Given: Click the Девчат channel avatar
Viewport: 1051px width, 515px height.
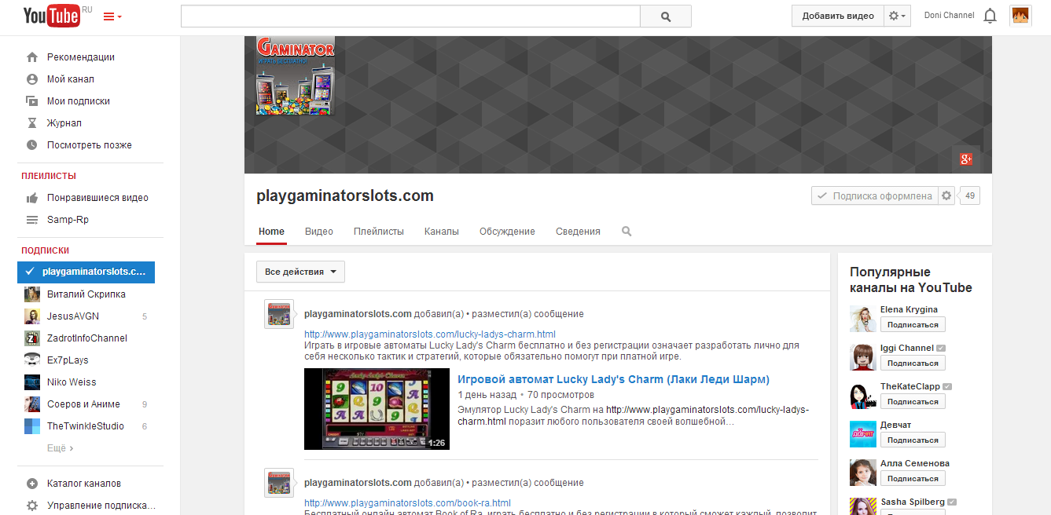Looking at the screenshot, I should coord(863,434).
